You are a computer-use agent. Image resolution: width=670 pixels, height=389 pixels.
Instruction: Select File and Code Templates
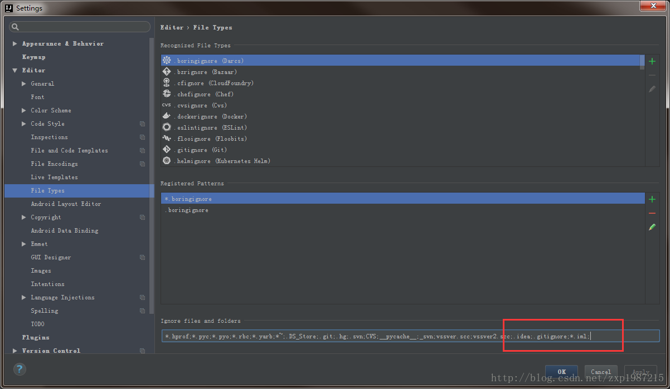[x=69, y=150]
